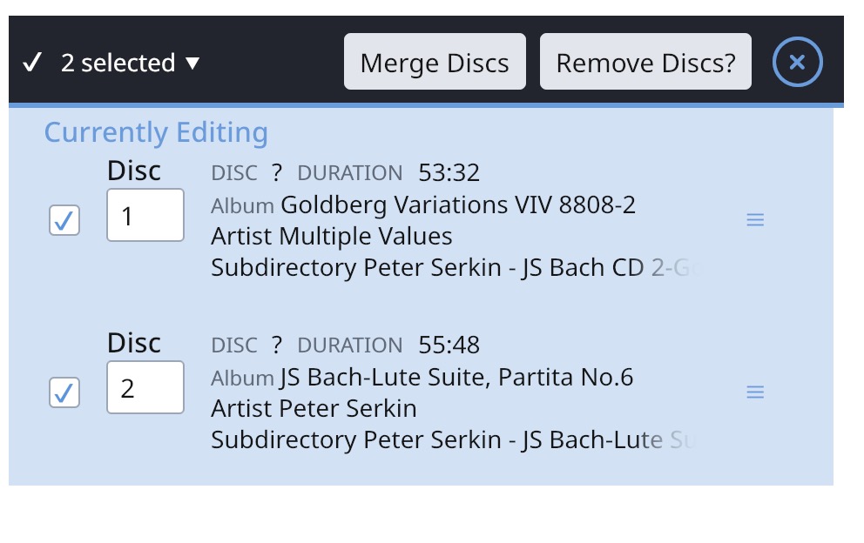
Task: Click the question mark for disc 2
Action: point(277,345)
